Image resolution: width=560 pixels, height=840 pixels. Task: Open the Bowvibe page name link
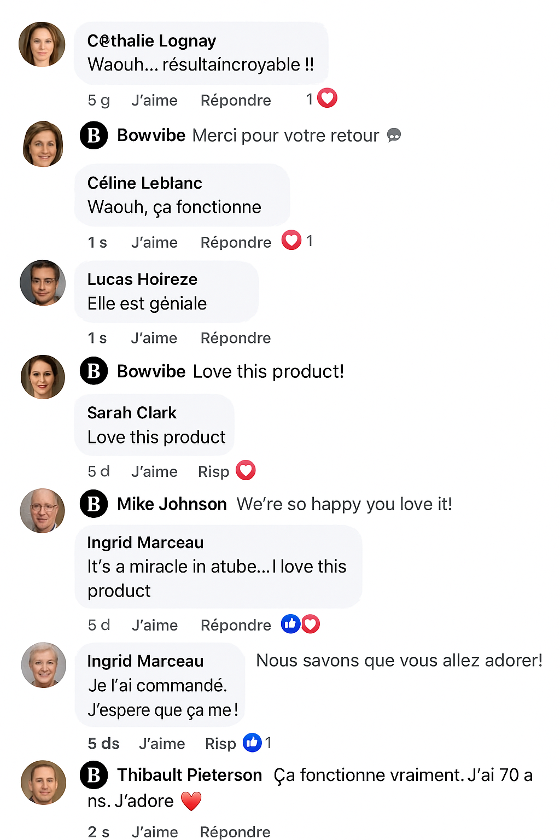point(151,135)
